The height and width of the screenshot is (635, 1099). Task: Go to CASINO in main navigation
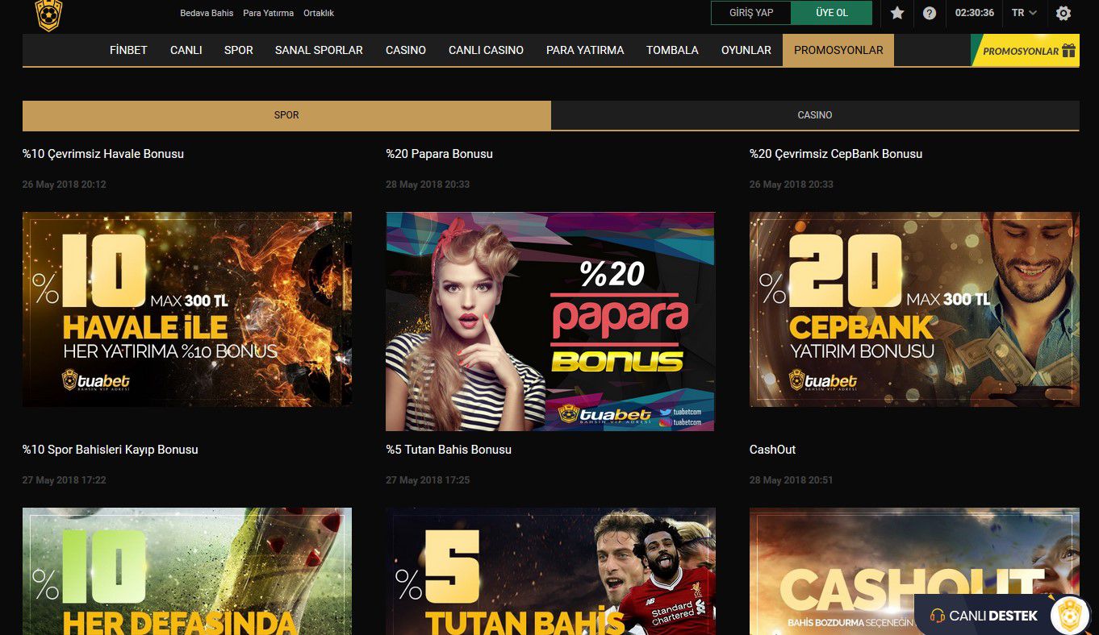(406, 50)
